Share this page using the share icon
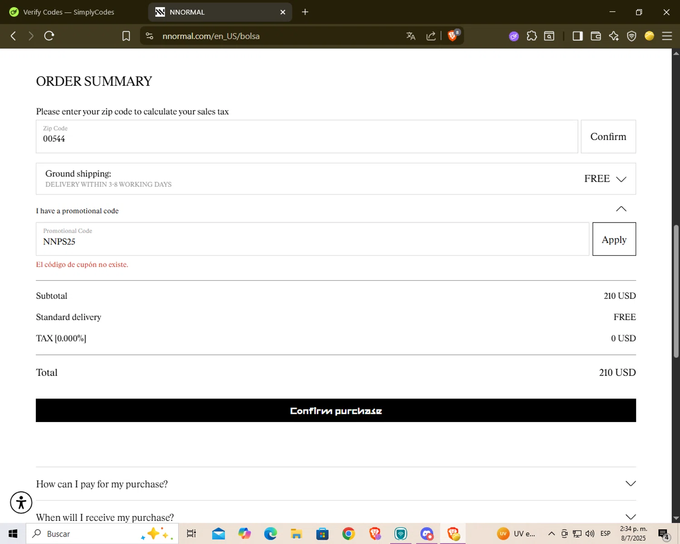This screenshot has height=544, width=680. coord(431,36)
